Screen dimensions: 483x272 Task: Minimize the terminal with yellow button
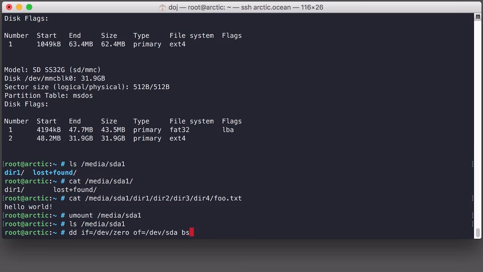point(19,7)
